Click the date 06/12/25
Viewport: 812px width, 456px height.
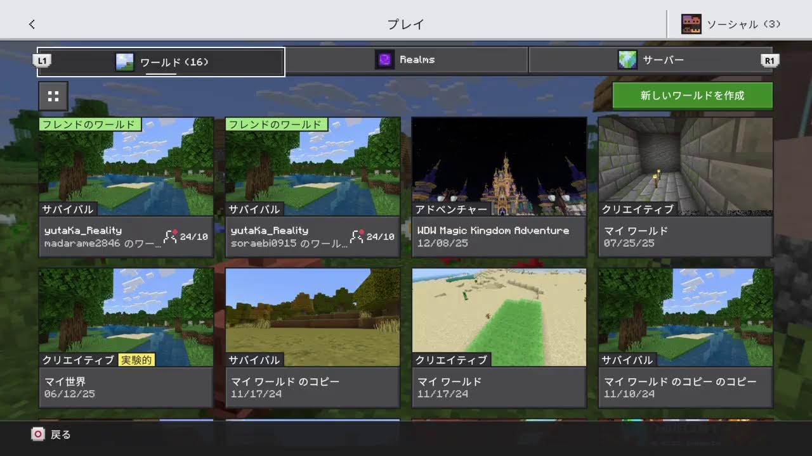[x=70, y=394]
